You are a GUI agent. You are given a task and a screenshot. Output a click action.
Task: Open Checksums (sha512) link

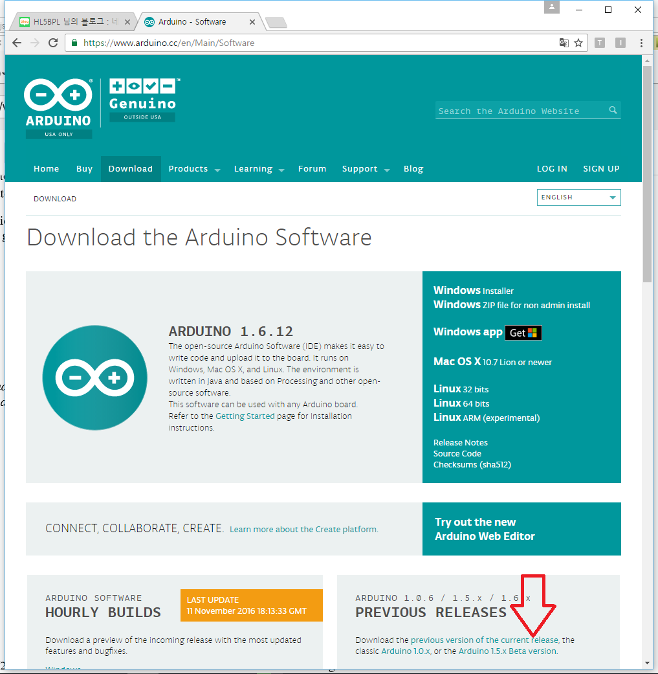472,465
